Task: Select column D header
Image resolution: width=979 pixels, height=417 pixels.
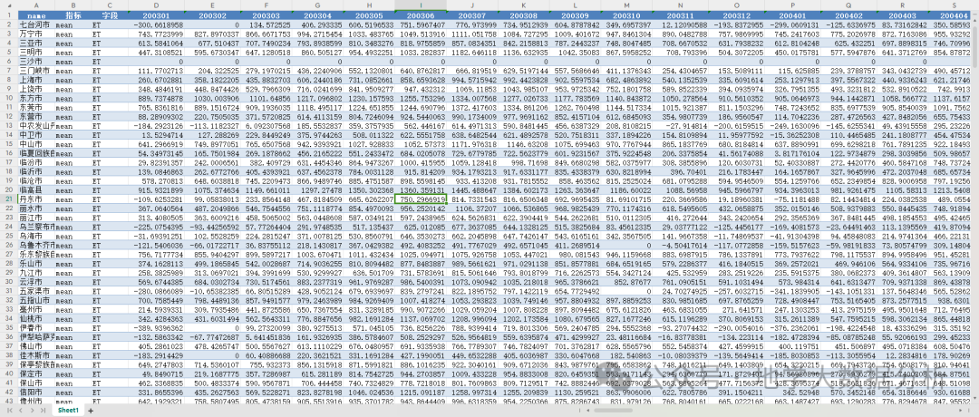Action: pos(156,5)
